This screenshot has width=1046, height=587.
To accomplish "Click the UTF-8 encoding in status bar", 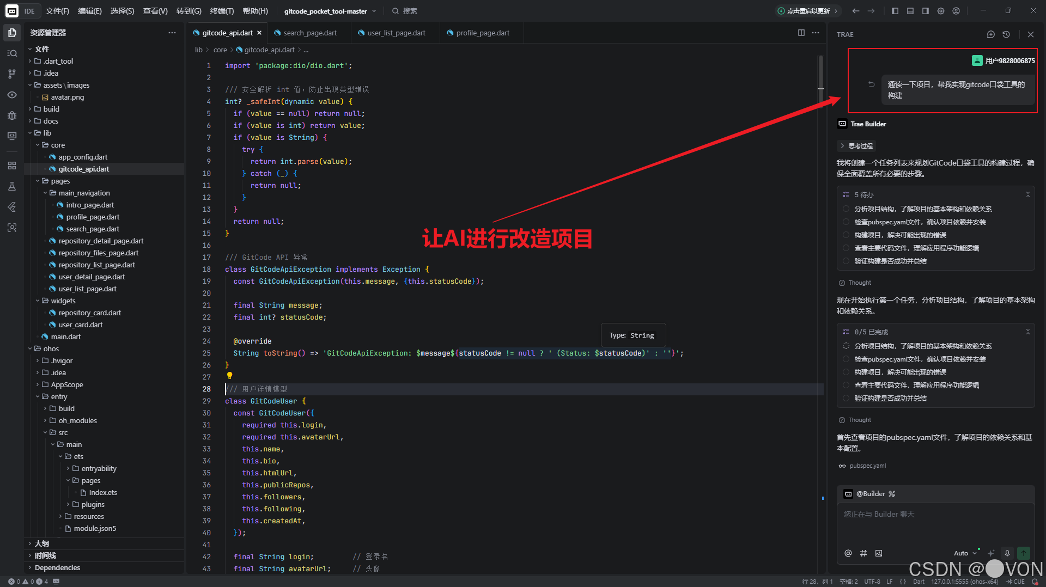I will 872,582.
